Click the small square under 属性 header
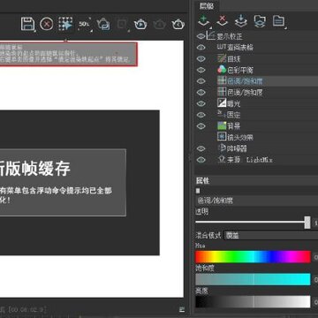Screen dimensions: 318x318 click(x=198, y=191)
